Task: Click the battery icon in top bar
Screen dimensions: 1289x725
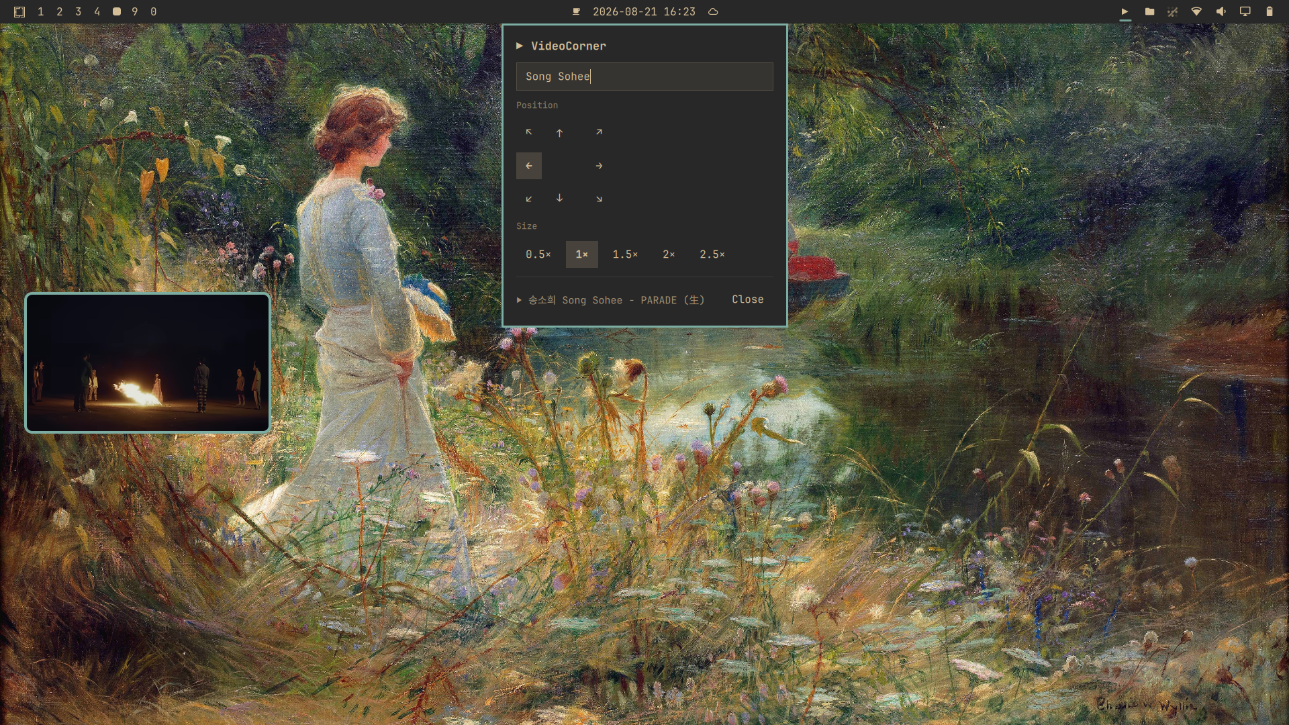Action: point(1270,11)
